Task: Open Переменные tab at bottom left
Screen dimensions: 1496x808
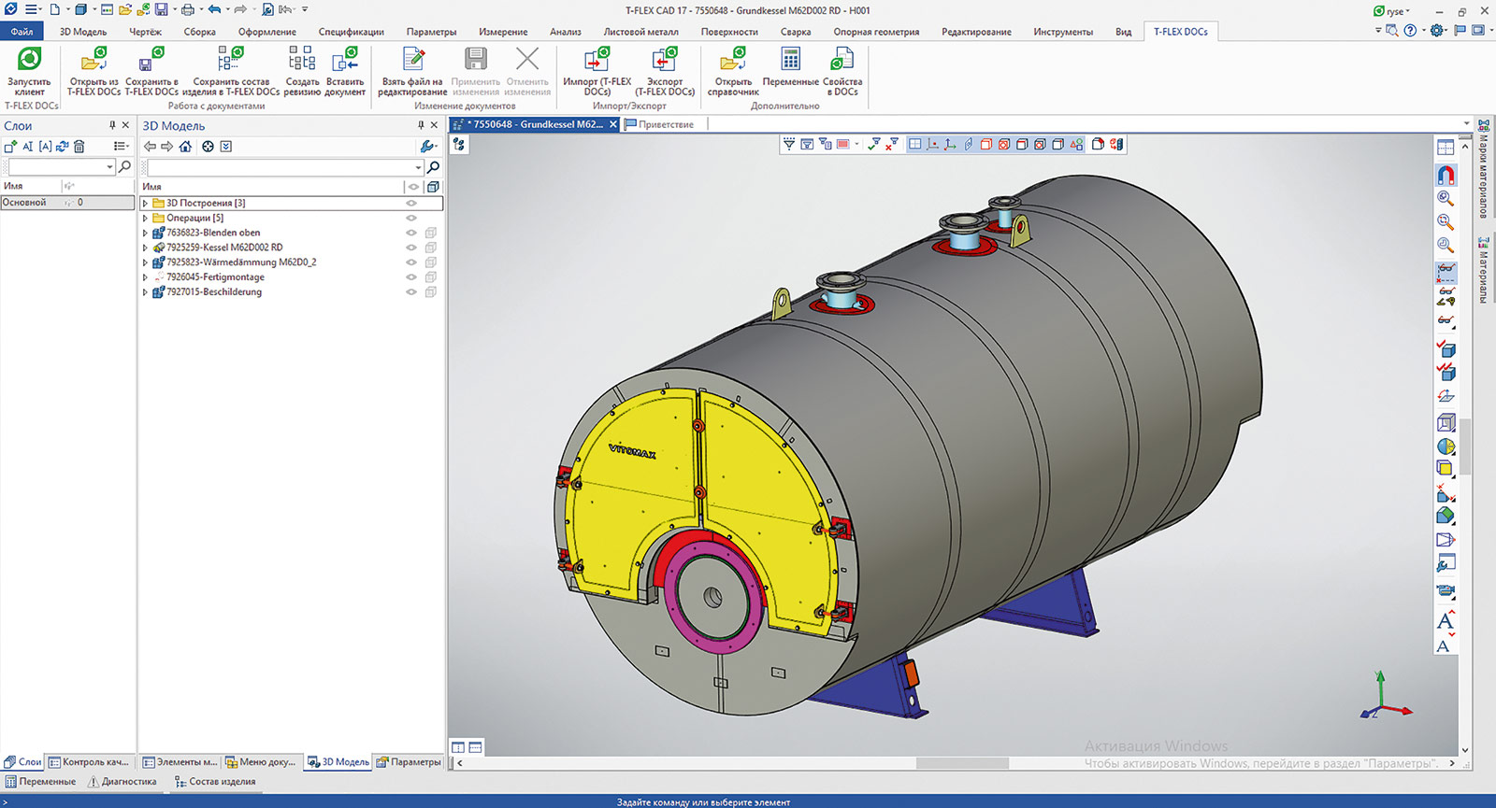Action: pos(40,782)
